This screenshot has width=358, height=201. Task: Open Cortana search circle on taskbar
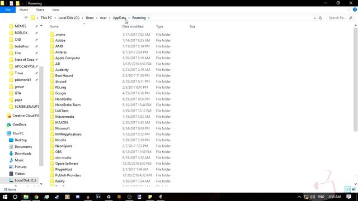click(15, 197)
